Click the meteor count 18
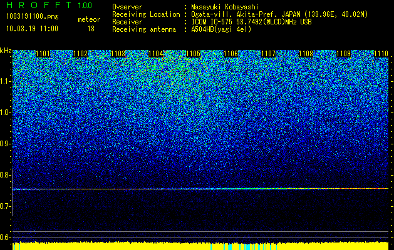 point(91,29)
